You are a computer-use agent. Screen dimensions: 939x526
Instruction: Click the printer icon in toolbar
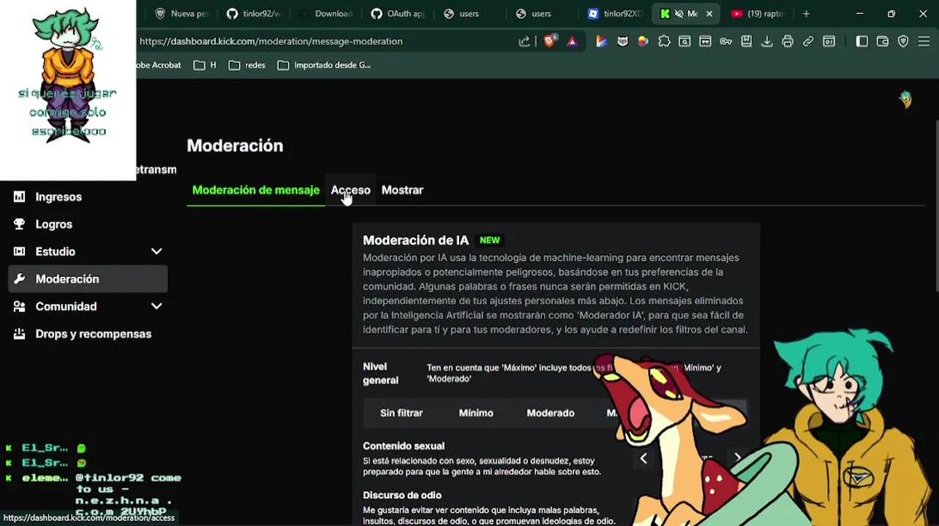(788, 42)
